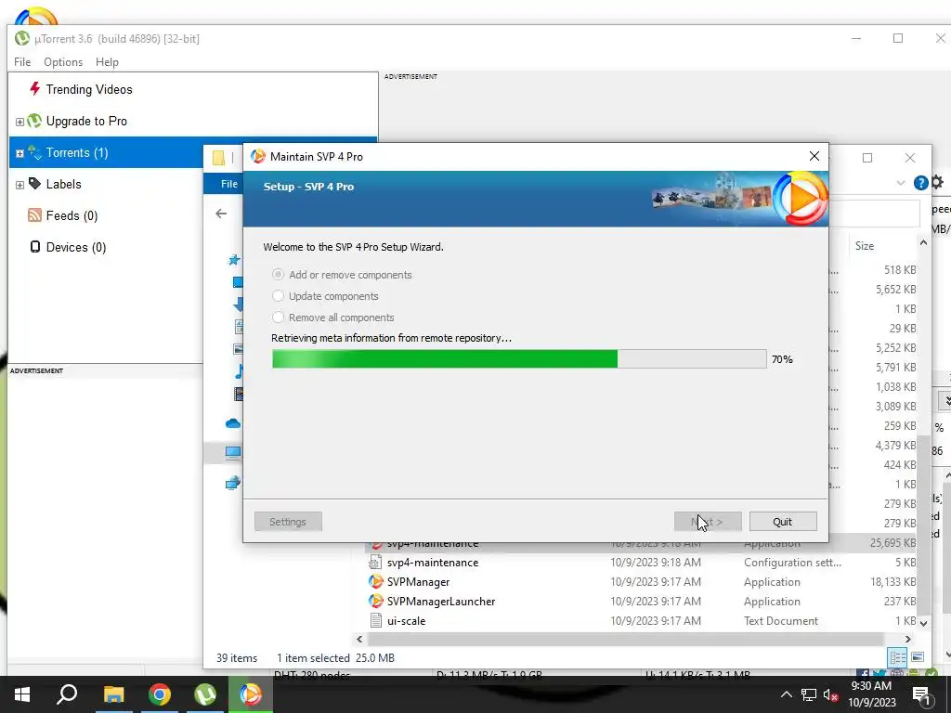This screenshot has height=713, width=951.
Task: Click horizontal scrollbar right arrow in Explorer
Action: point(908,639)
